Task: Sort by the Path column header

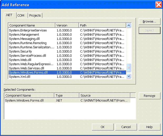Action: coord(102,25)
